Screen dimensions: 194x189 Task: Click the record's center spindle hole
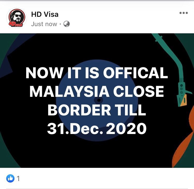click(99, 100)
